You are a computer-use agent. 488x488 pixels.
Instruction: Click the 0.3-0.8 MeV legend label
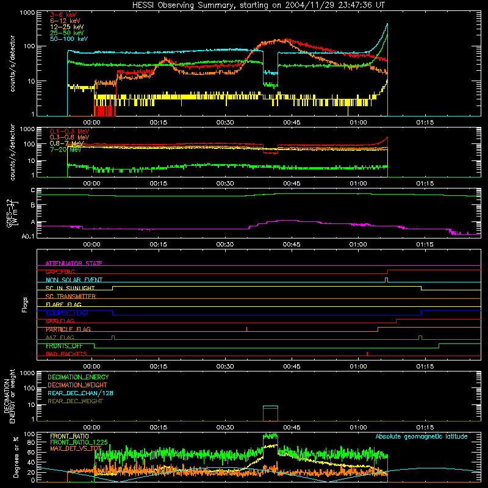(x=70, y=137)
